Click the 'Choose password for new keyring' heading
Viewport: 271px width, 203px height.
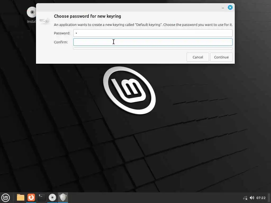point(87,16)
